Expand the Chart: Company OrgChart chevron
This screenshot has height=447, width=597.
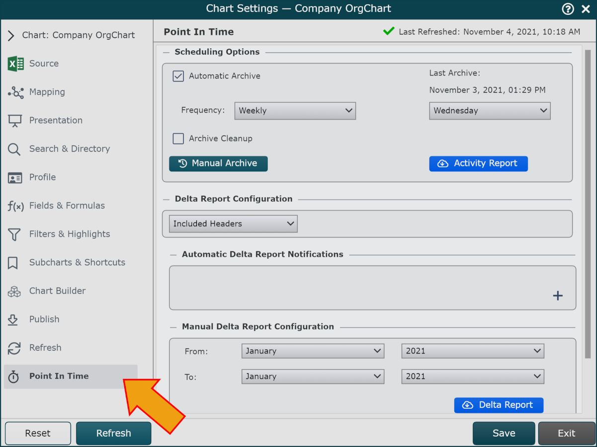click(11, 35)
